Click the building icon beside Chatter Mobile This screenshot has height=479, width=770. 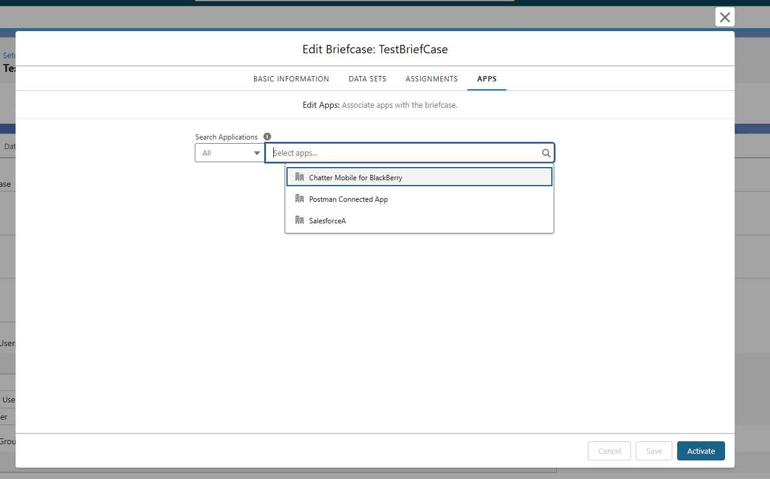300,177
